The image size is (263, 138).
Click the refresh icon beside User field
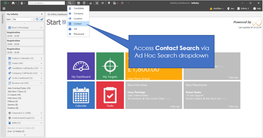[37, 19]
